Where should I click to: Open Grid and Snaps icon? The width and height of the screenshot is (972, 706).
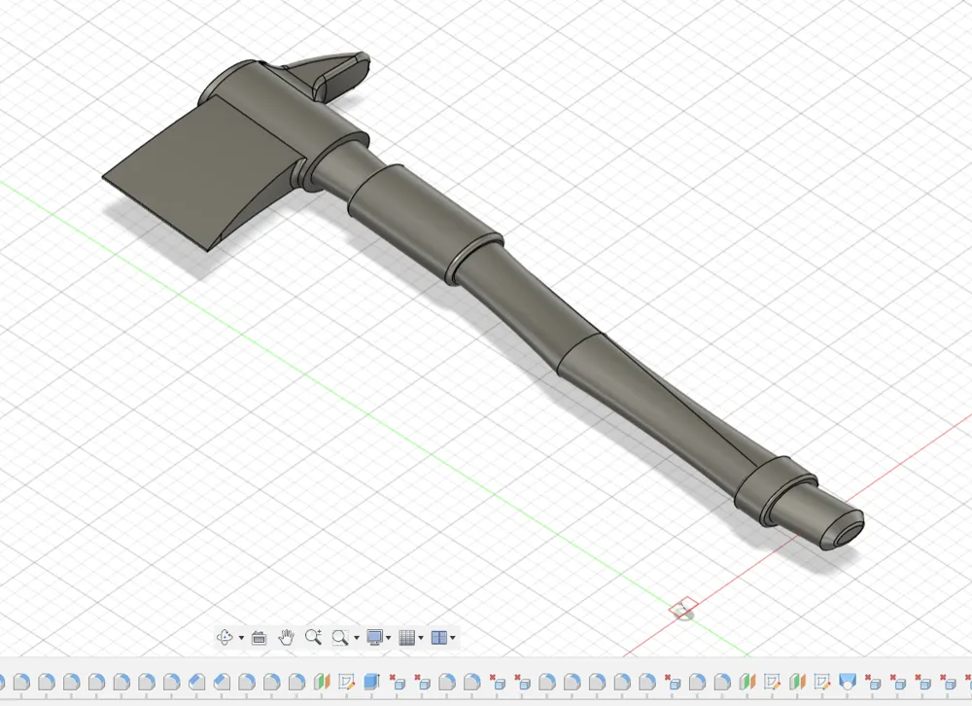(406, 637)
